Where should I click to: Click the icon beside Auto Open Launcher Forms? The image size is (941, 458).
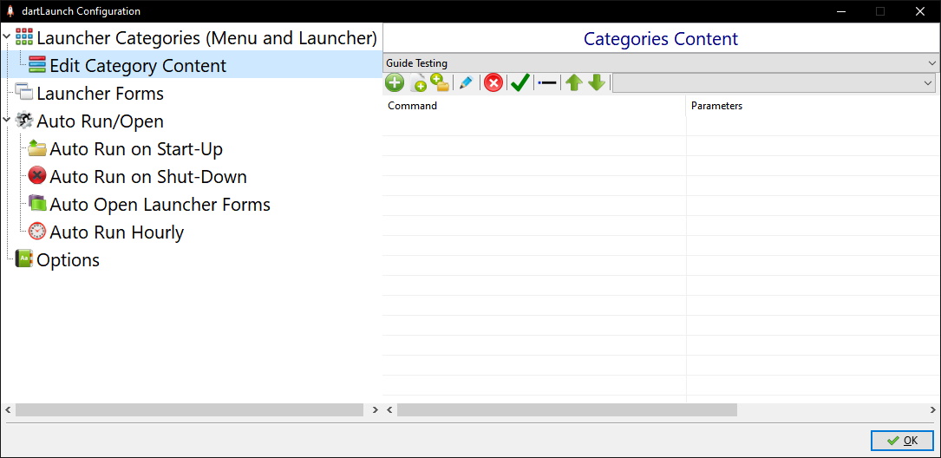coord(37,204)
